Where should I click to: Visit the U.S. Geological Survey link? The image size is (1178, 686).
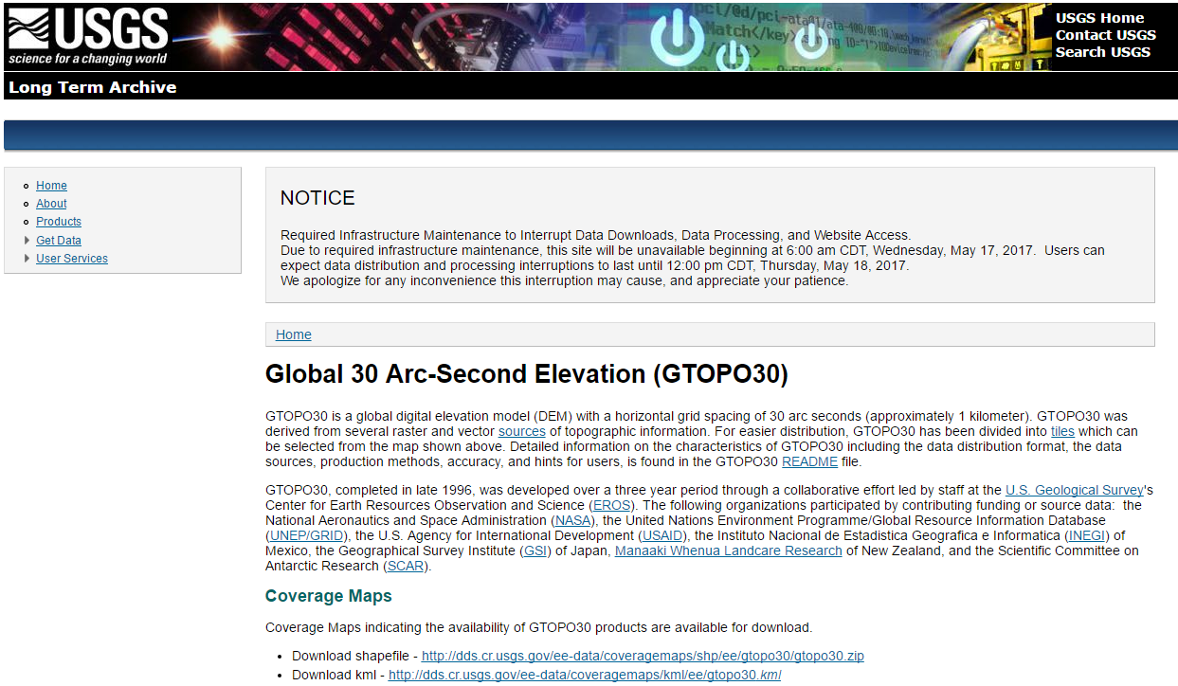[1075, 490]
